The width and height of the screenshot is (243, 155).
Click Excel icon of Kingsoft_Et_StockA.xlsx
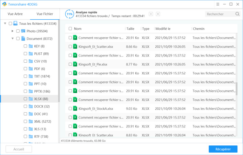click(x=75, y=108)
